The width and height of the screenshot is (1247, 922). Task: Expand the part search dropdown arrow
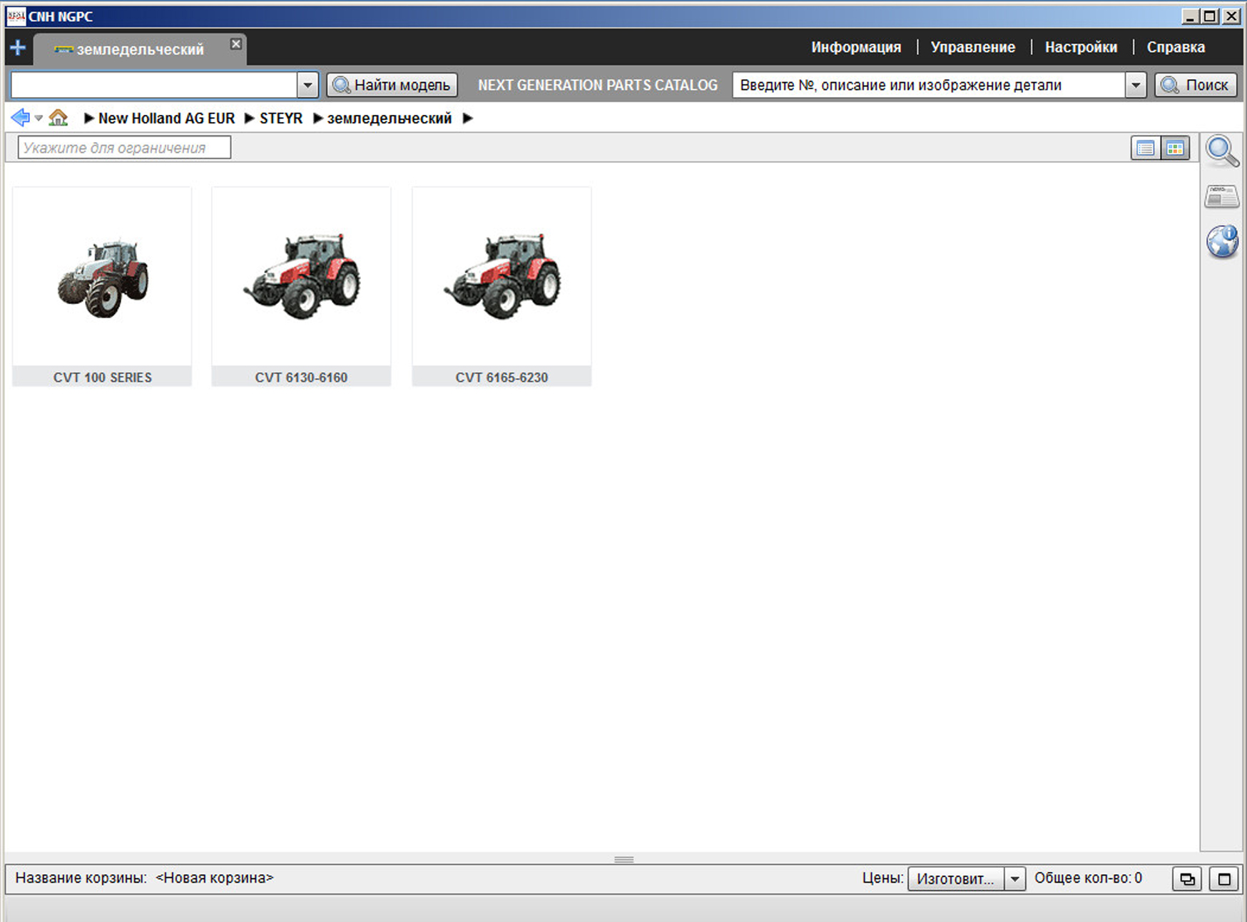coord(1136,85)
